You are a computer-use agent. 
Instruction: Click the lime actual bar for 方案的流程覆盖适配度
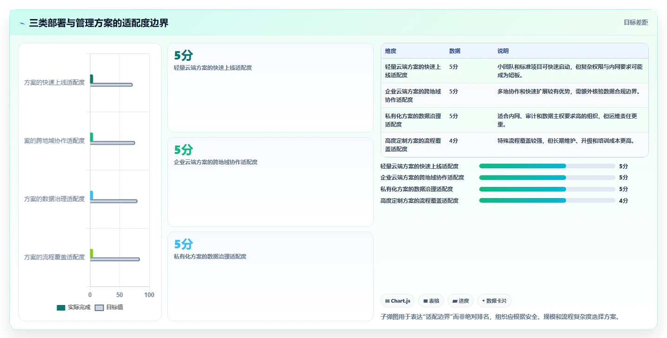92,253
